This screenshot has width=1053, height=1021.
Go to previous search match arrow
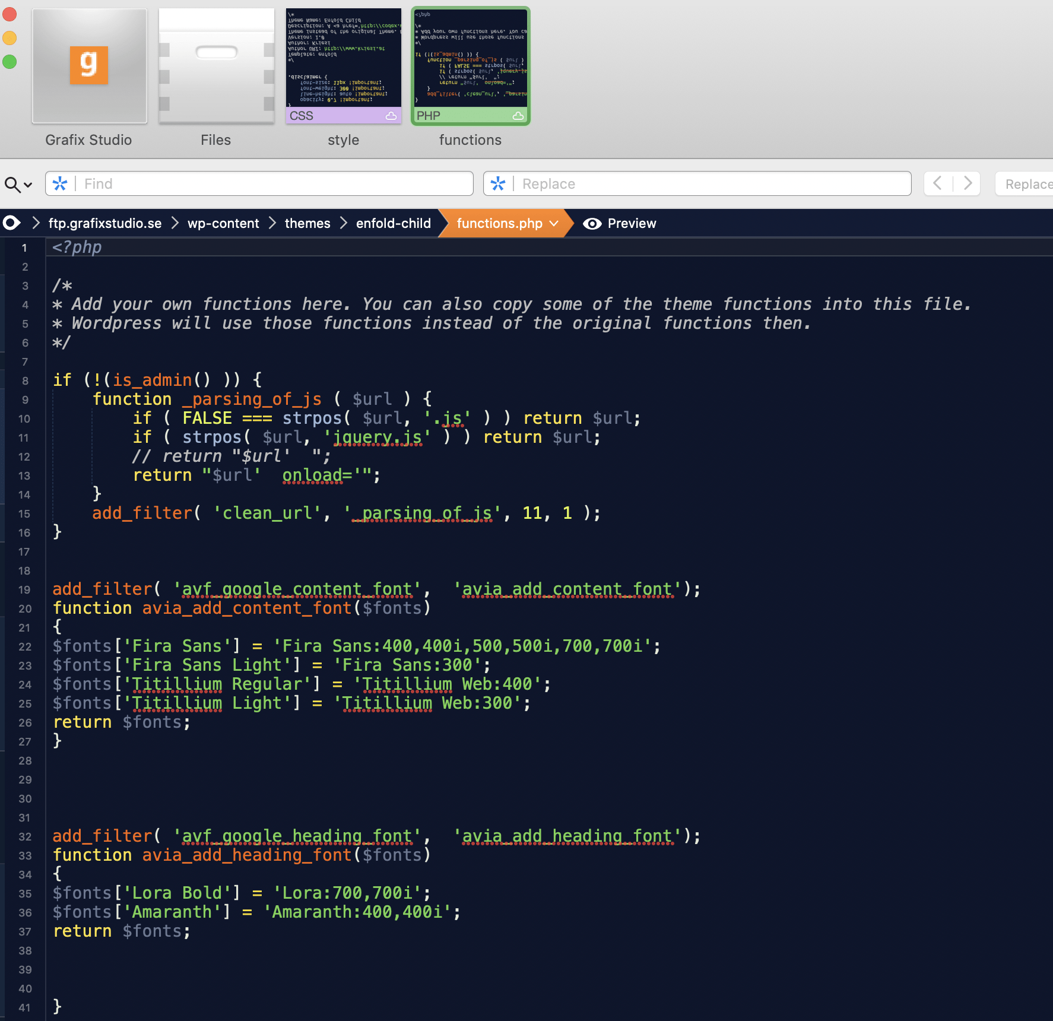[x=938, y=183]
